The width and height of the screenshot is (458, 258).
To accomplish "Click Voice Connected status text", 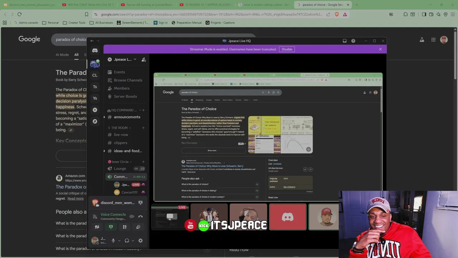I will coord(113,214).
